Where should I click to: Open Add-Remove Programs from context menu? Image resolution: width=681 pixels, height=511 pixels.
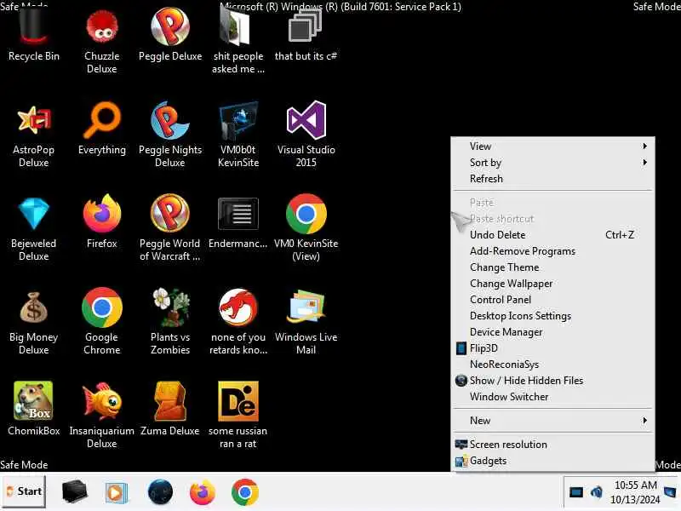[x=552, y=251]
